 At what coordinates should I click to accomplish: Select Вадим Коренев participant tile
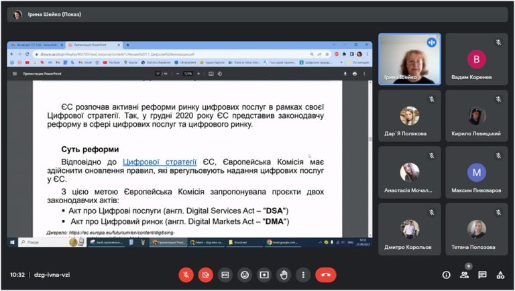click(476, 59)
